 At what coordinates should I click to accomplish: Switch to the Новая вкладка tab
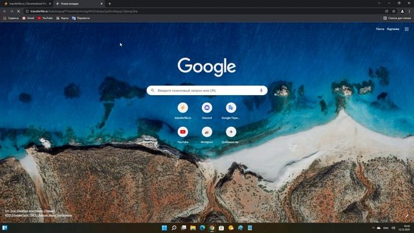tap(79, 4)
